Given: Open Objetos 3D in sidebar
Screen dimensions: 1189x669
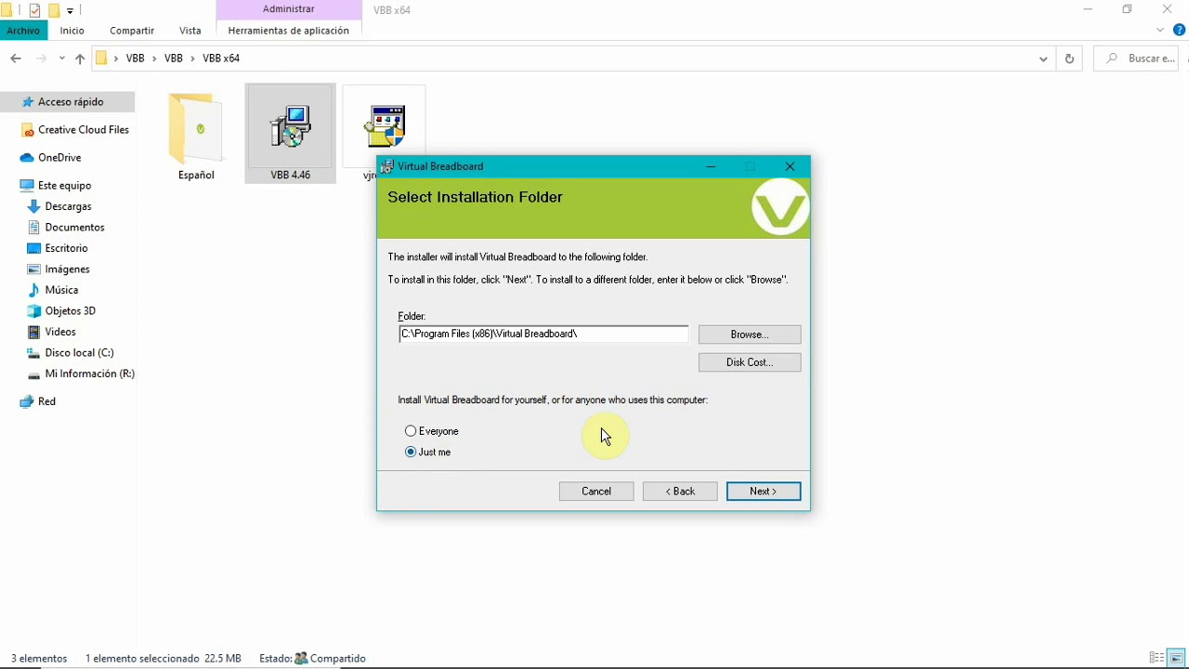Looking at the screenshot, I should tap(70, 311).
